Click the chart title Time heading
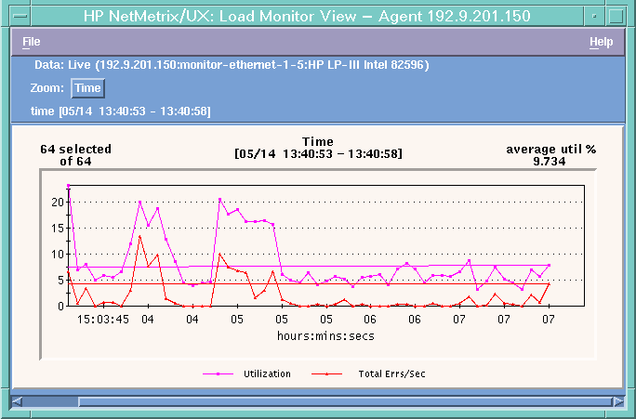The image size is (636, 419). coord(318,141)
